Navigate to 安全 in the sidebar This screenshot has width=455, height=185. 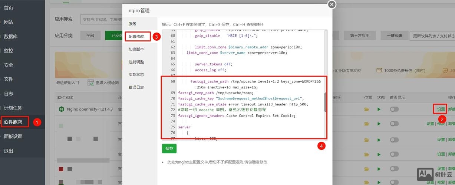pyautogui.click(x=9, y=65)
